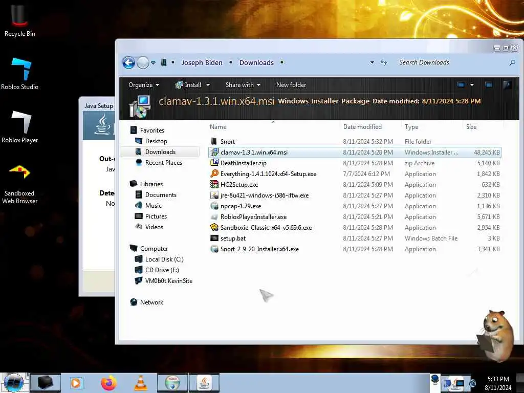This screenshot has width=524, height=393.
Task: Select Network in the navigation pane
Action: (x=151, y=302)
